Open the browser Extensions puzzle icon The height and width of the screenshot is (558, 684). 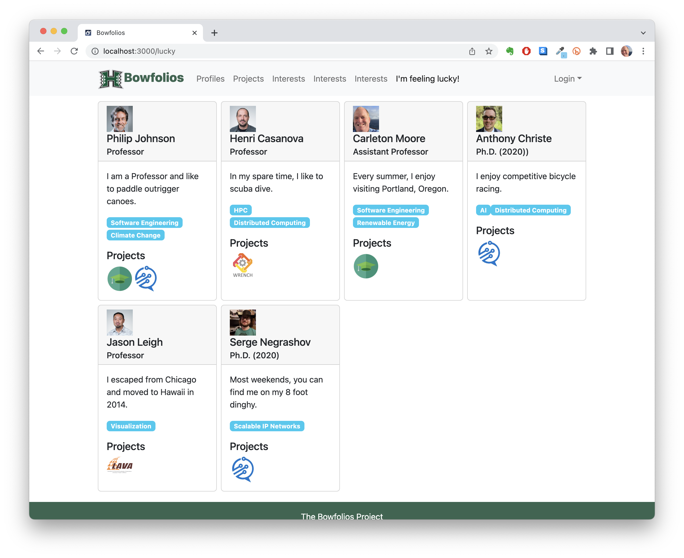pos(593,51)
